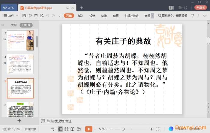Open the 幻灯片放映 ribbon tab
210x133 pixels.
131,16
